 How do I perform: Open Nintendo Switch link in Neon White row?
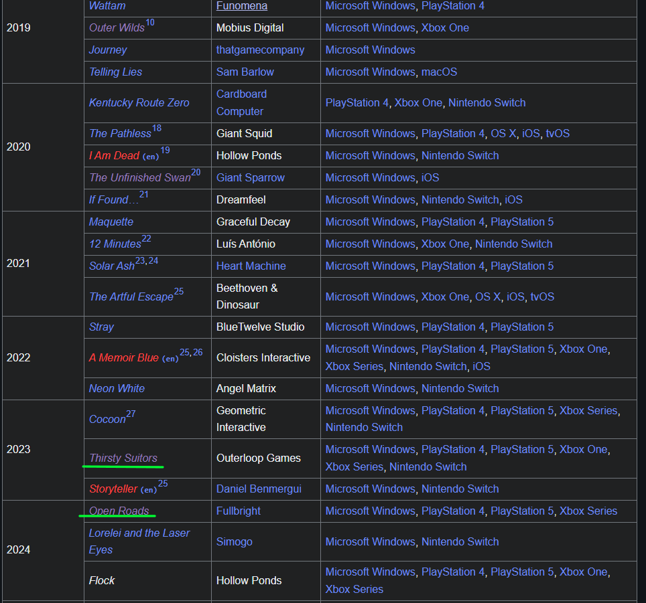point(460,389)
